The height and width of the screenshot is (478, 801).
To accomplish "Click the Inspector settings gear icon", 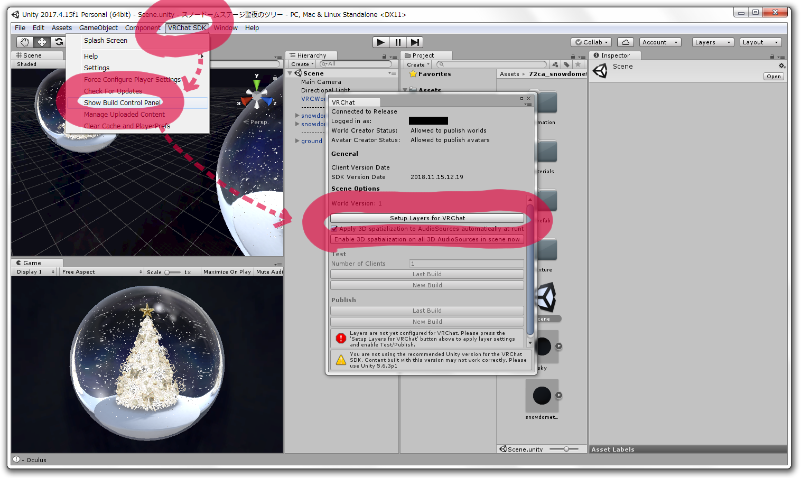I will 782,66.
